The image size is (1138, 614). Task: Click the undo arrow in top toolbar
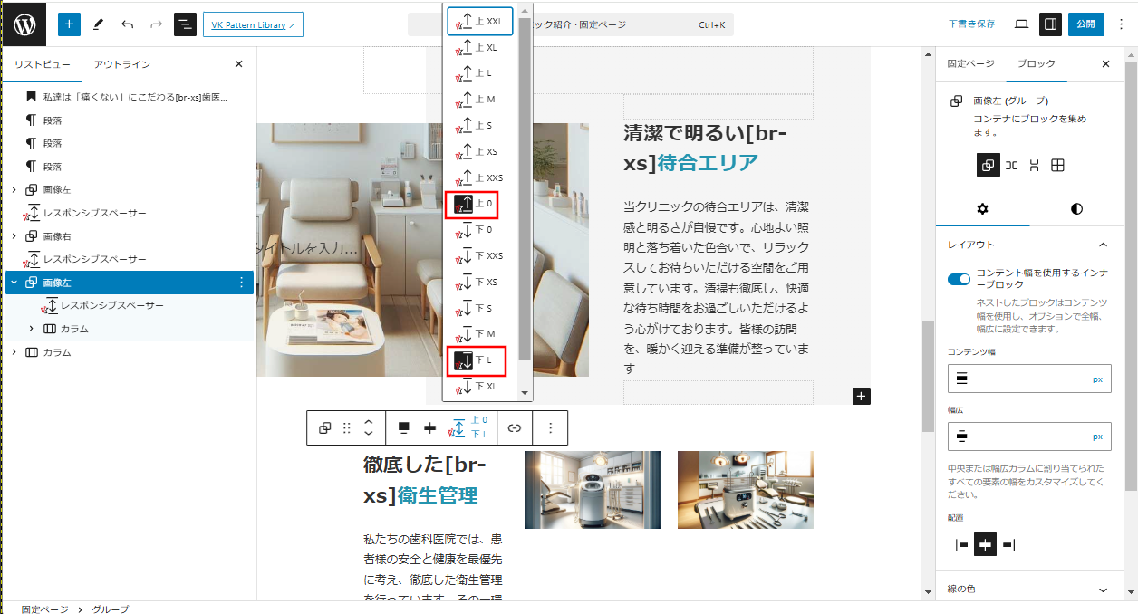tap(127, 24)
